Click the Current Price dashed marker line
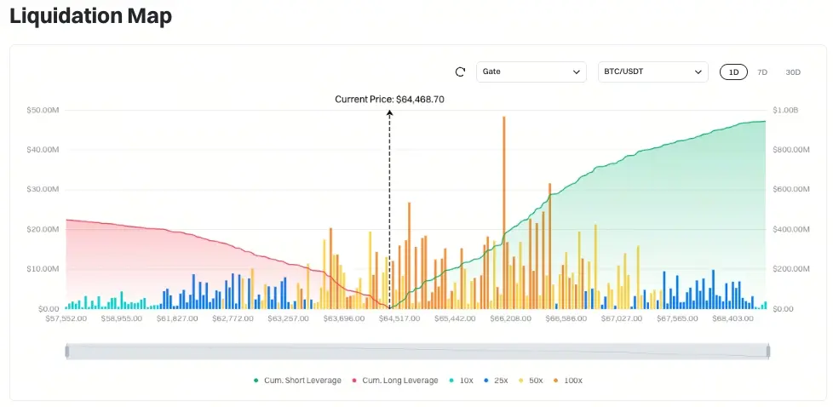Screen dimensions: 833x407 pyautogui.click(x=389, y=209)
